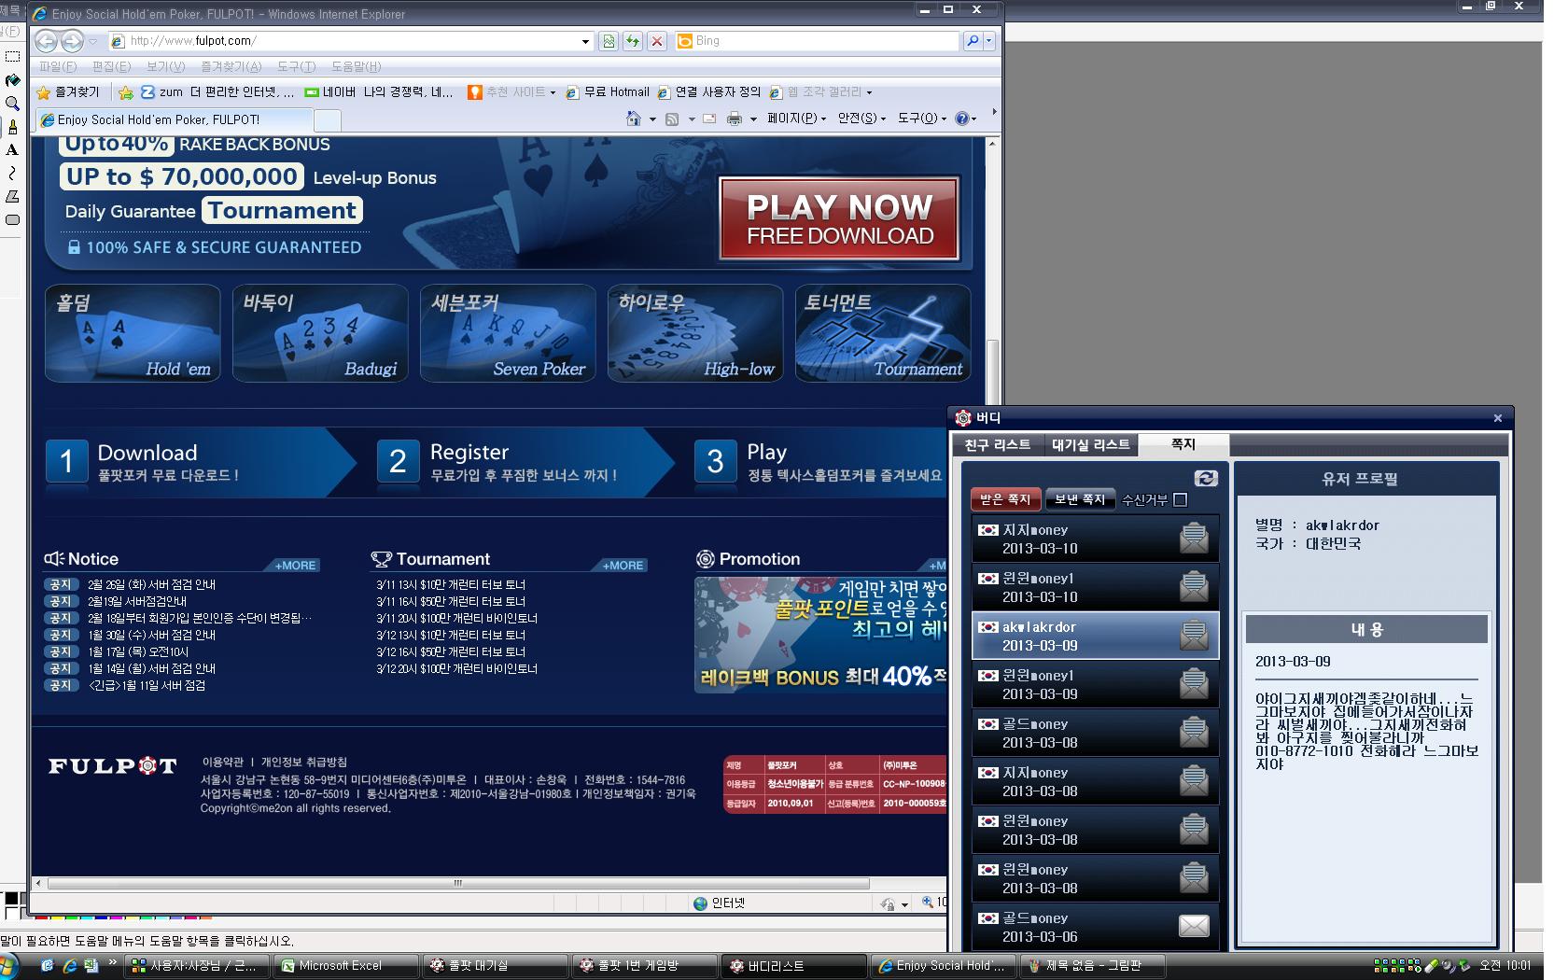The height and width of the screenshot is (980, 1568).
Task: Open the 무료 Hotmail favorites link
Action: [608, 92]
